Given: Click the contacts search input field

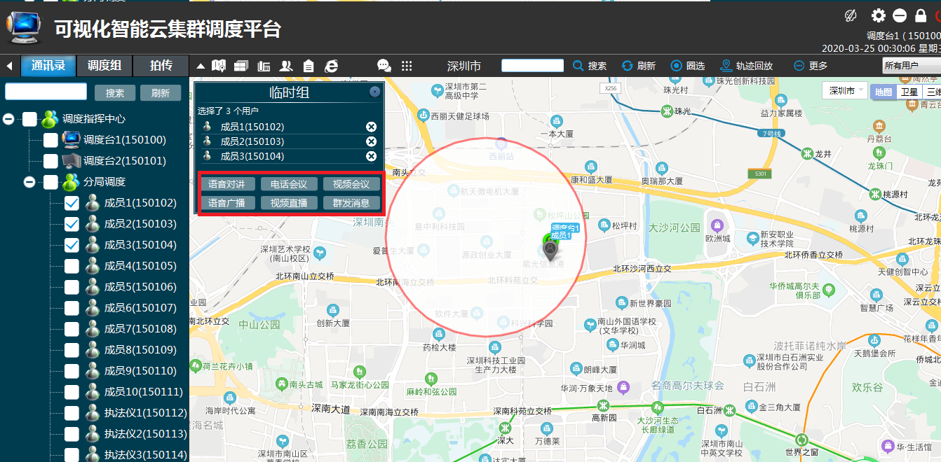Looking at the screenshot, I should [46, 92].
